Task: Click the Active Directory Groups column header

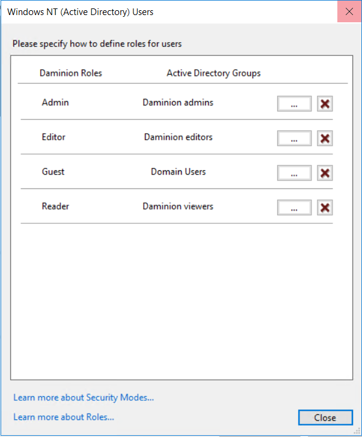Action: (213, 73)
